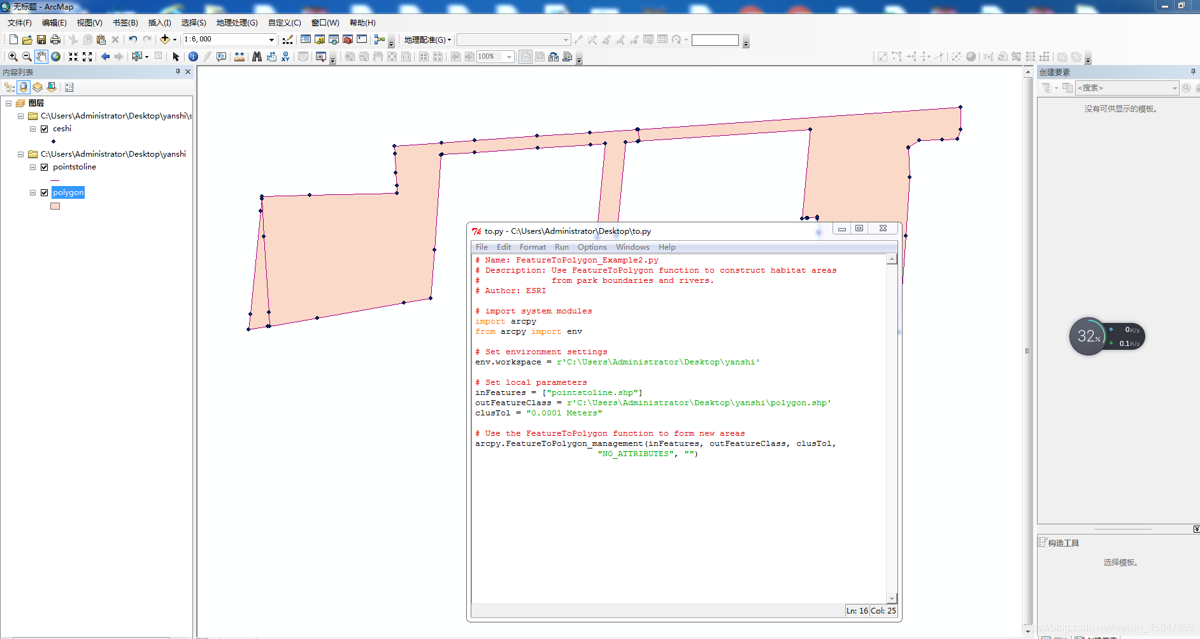1200x639 pixels.
Task: Toggle the pointstoline layer visibility checkbox
Action: [45, 167]
